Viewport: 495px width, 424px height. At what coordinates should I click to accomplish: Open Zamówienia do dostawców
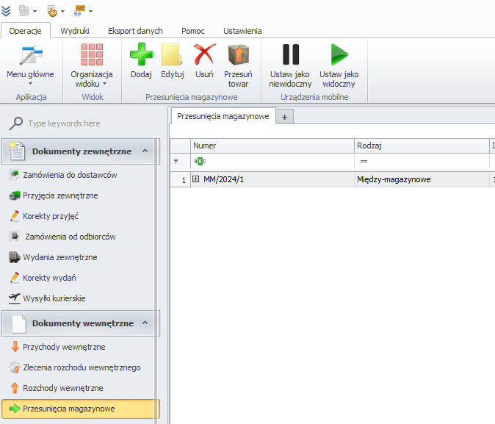coord(70,175)
